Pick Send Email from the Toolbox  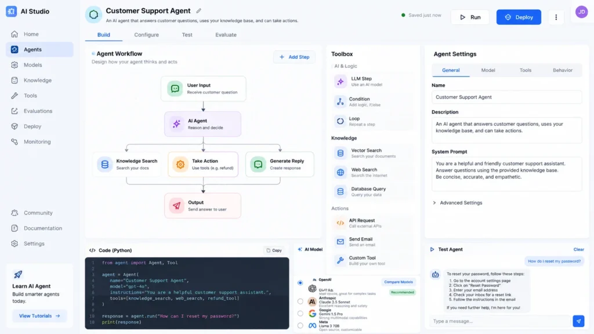coord(373,242)
